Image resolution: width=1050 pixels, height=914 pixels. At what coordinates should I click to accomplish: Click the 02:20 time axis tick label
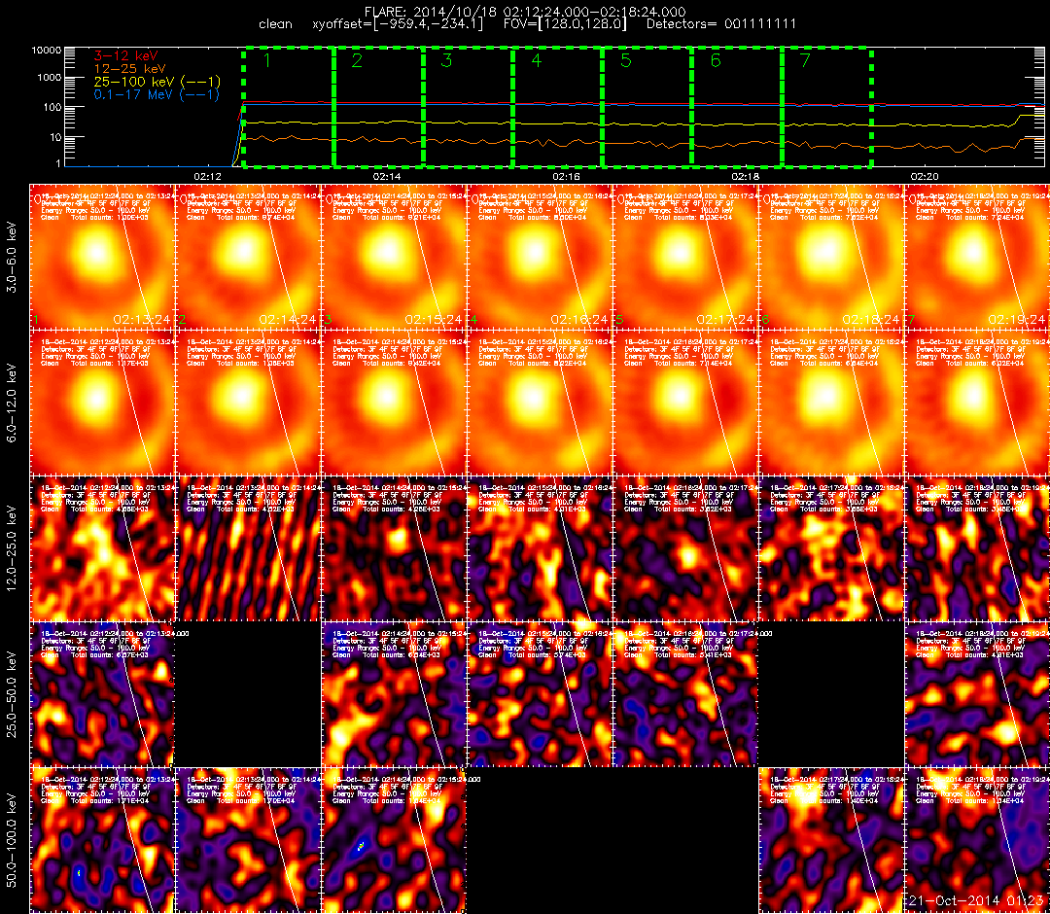(925, 176)
